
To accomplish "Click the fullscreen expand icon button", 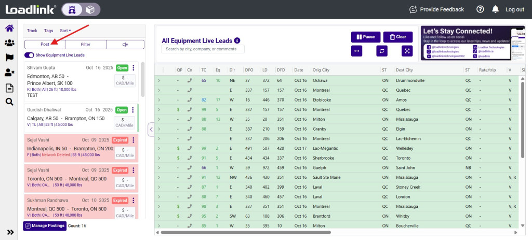I will coord(407,51).
